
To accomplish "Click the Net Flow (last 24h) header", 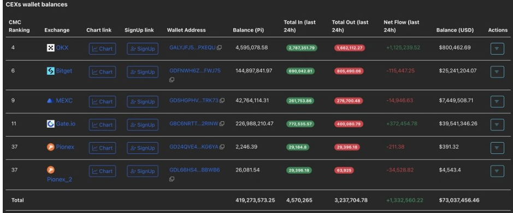I will point(402,26).
